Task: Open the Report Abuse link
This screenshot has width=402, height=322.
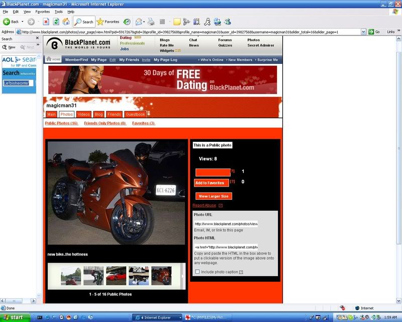Action: [x=204, y=206]
